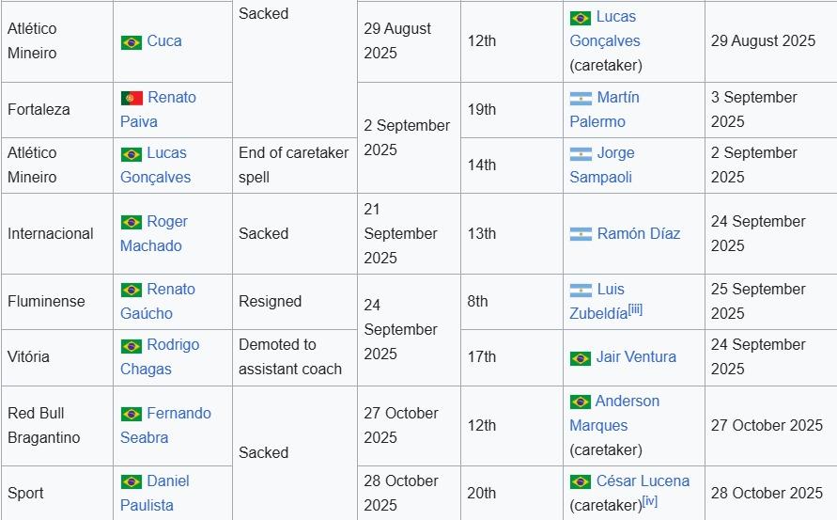
Task: Follow the Renato Gaúcho link
Action: [172, 290]
